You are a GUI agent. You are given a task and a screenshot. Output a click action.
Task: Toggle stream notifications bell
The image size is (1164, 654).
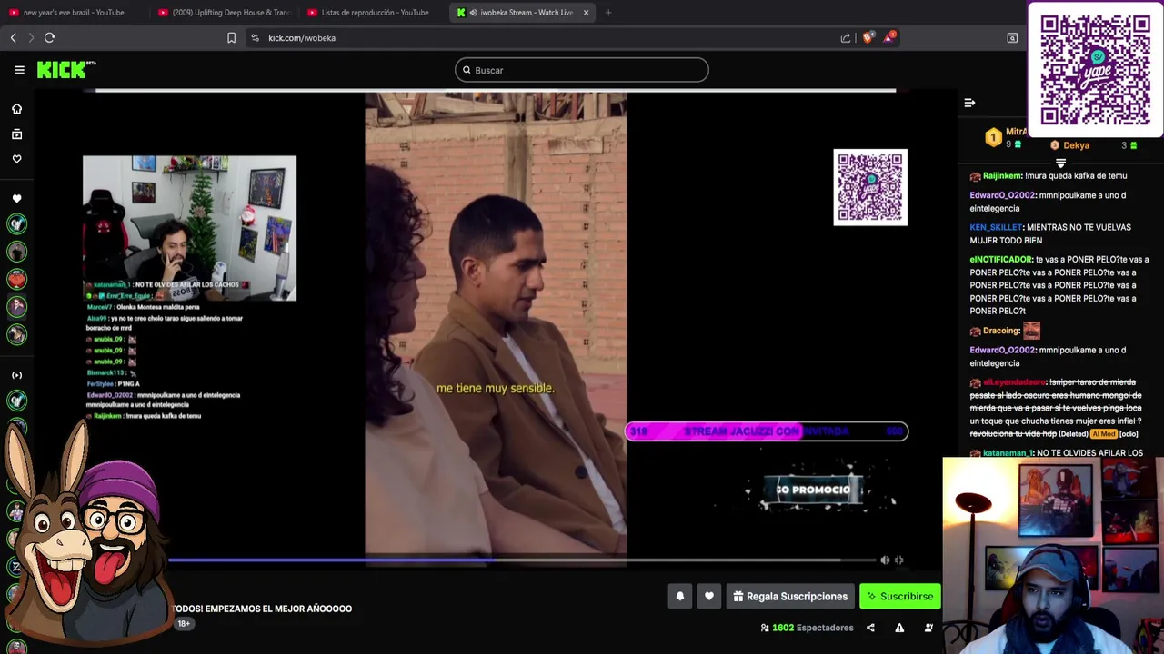[x=680, y=597]
